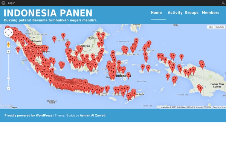Click the map zoom slider handle

[9, 78]
